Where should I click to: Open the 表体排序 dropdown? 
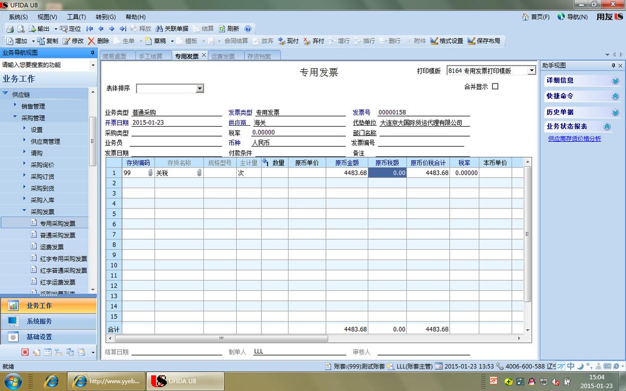200,89
